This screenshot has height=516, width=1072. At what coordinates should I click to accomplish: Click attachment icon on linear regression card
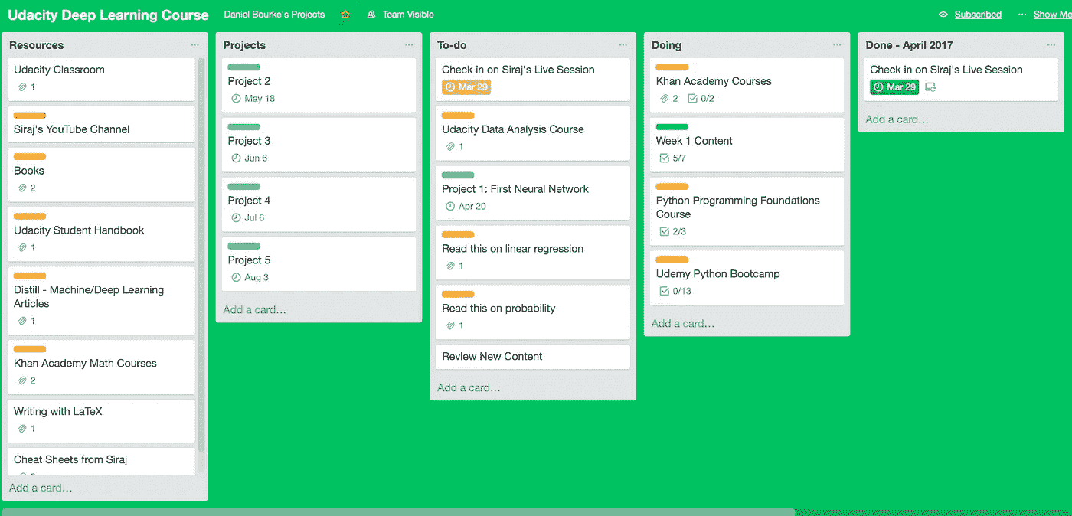tap(450, 266)
